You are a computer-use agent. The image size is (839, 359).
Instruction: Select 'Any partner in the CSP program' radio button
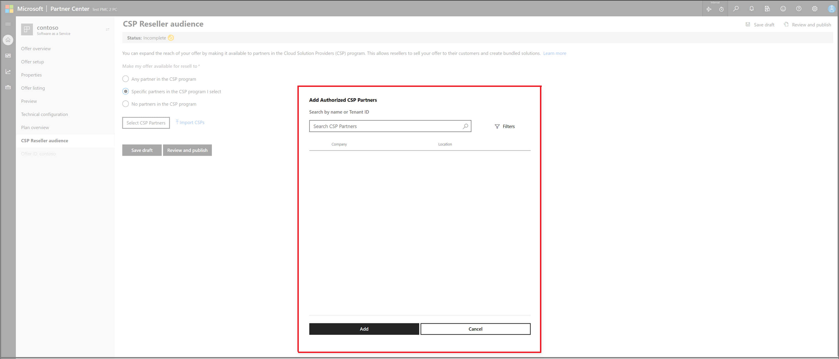coord(126,79)
